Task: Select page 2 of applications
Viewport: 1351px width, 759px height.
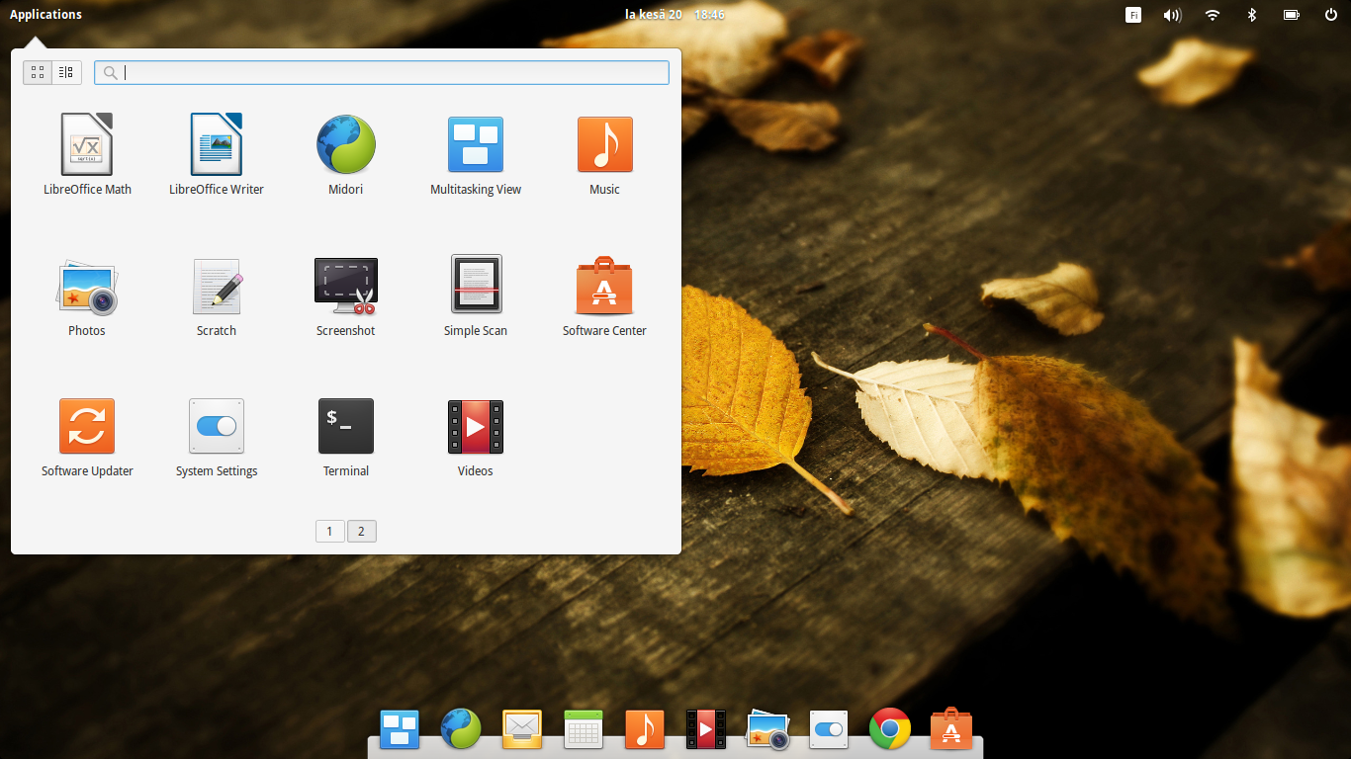Action: [x=361, y=532]
